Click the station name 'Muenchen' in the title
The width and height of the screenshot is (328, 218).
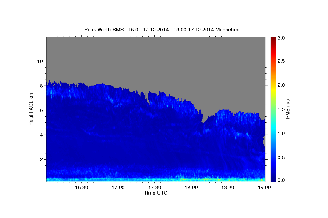click(227, 30)
